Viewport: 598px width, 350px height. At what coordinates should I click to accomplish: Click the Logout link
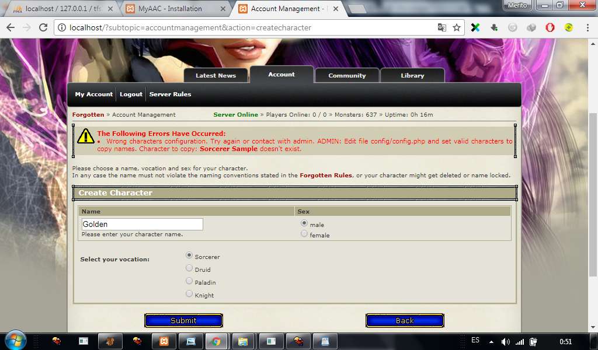(x=131, y=94)
